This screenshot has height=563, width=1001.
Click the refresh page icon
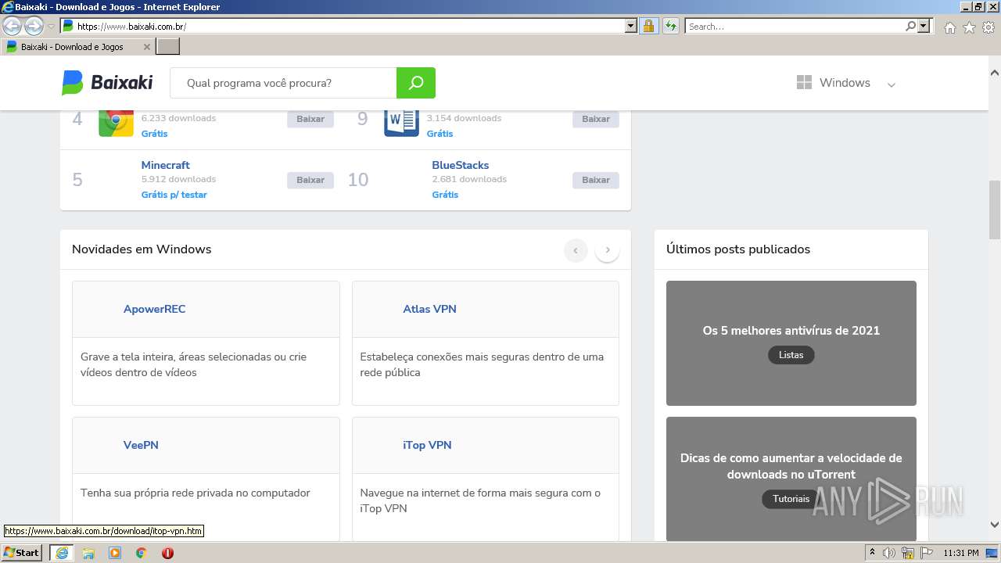click(670, 26)
